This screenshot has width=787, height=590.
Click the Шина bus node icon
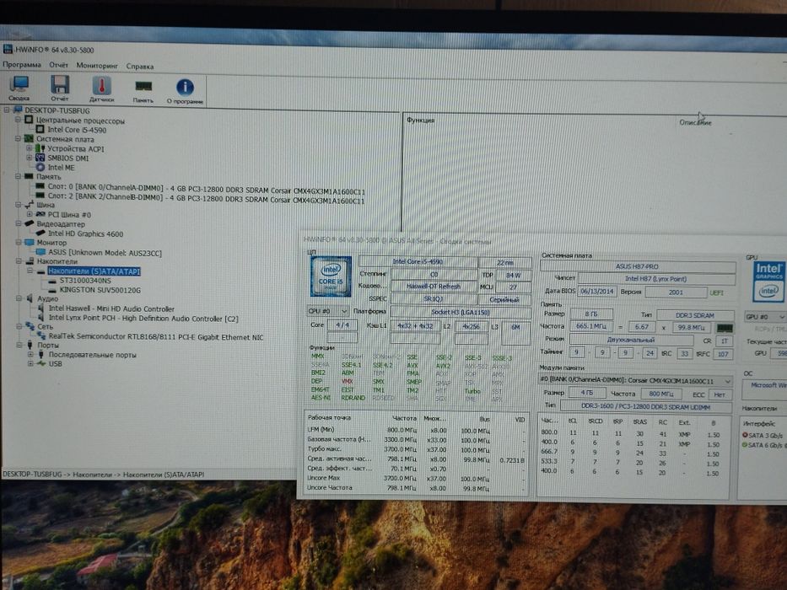[30, 205]
